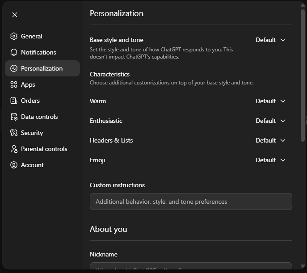This screenshot has width=307, height=273.
Task: Click the Headers & Lists label
Action: tap(111, 140)
